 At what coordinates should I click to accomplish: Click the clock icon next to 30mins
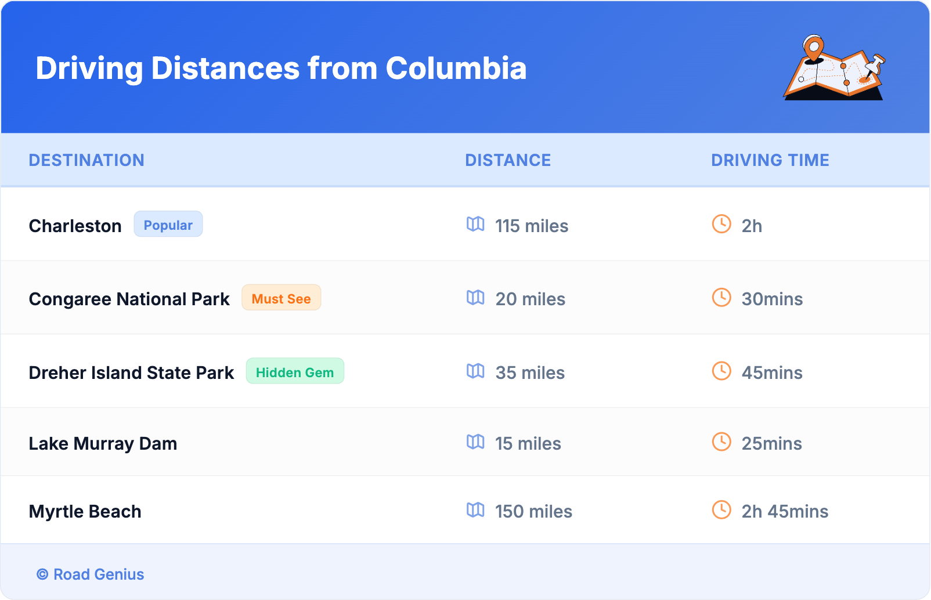click(x=721, y=298)
